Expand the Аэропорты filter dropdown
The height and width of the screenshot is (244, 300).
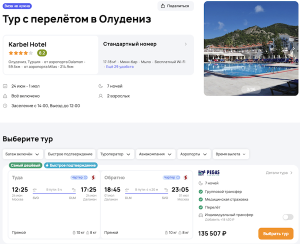click(193, 154)
